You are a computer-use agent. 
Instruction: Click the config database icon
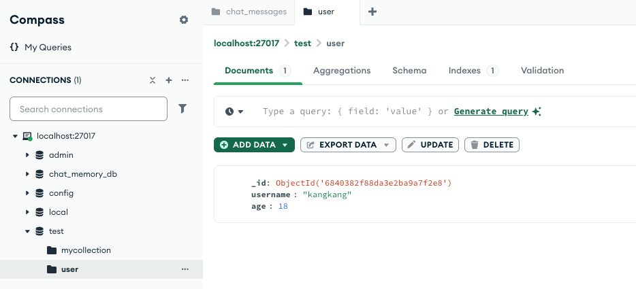coord(39,193)
